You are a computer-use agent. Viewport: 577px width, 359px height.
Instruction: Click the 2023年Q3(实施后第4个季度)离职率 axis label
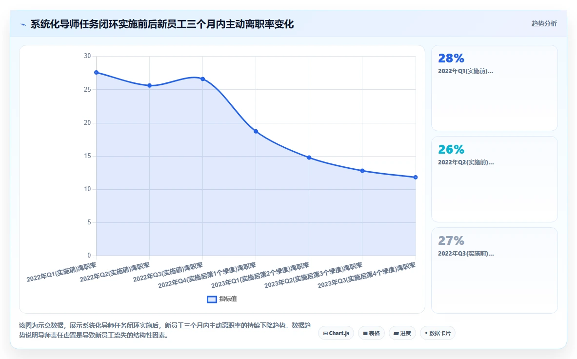[366, 276]
